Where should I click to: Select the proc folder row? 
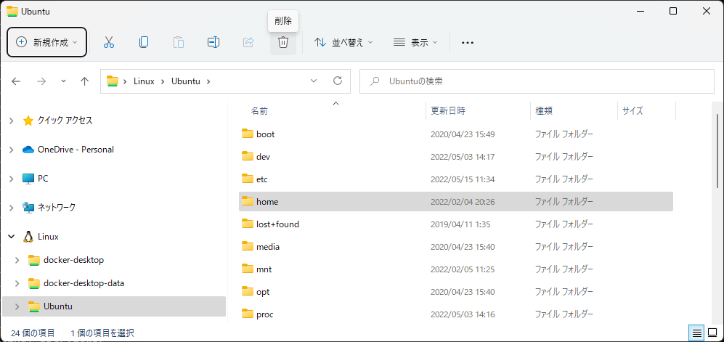point(456,314)
